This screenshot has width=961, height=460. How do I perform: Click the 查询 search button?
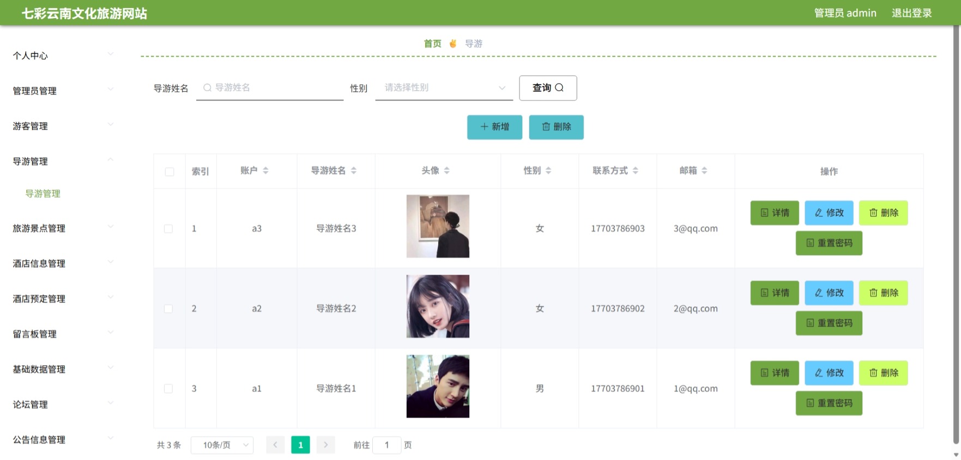tap(548, 88)
